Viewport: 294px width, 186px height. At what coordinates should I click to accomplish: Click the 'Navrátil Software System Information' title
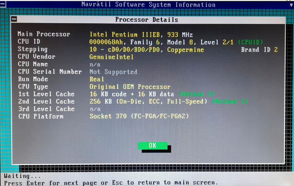148,4
